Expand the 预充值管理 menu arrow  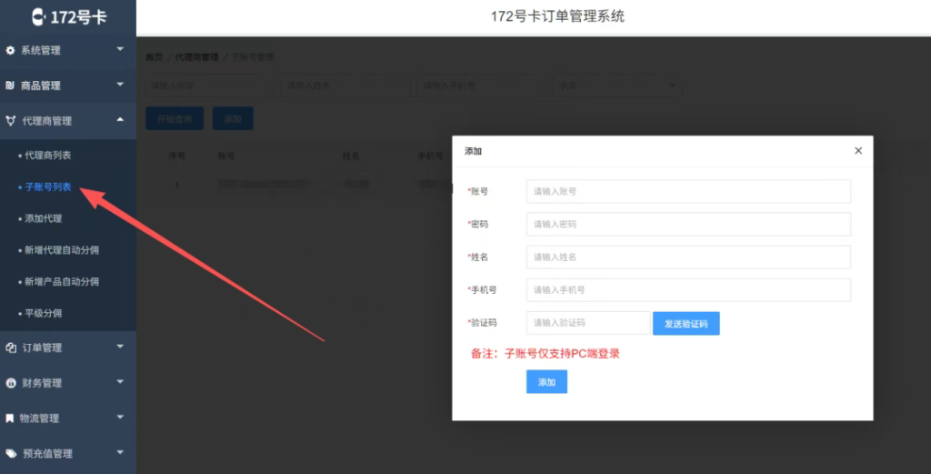click(120, 452)
